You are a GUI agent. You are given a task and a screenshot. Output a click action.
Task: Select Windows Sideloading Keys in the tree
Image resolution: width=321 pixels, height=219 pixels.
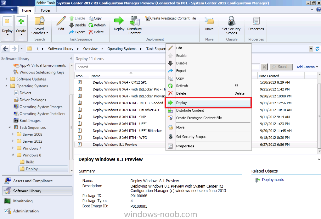39,72
